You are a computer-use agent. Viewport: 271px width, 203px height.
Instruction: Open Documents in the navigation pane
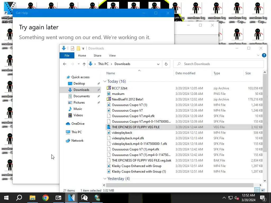click(x=82, y=96)
